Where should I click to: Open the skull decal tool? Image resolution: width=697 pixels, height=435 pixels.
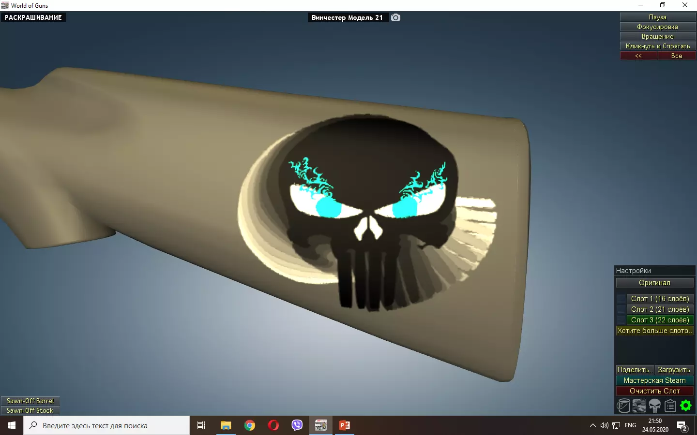(x=654, y=406)
